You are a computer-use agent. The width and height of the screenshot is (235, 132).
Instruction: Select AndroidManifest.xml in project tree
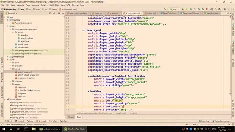click(x=23, y=23)
